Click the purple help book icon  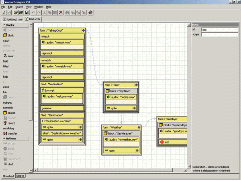[x=91, y=13]
